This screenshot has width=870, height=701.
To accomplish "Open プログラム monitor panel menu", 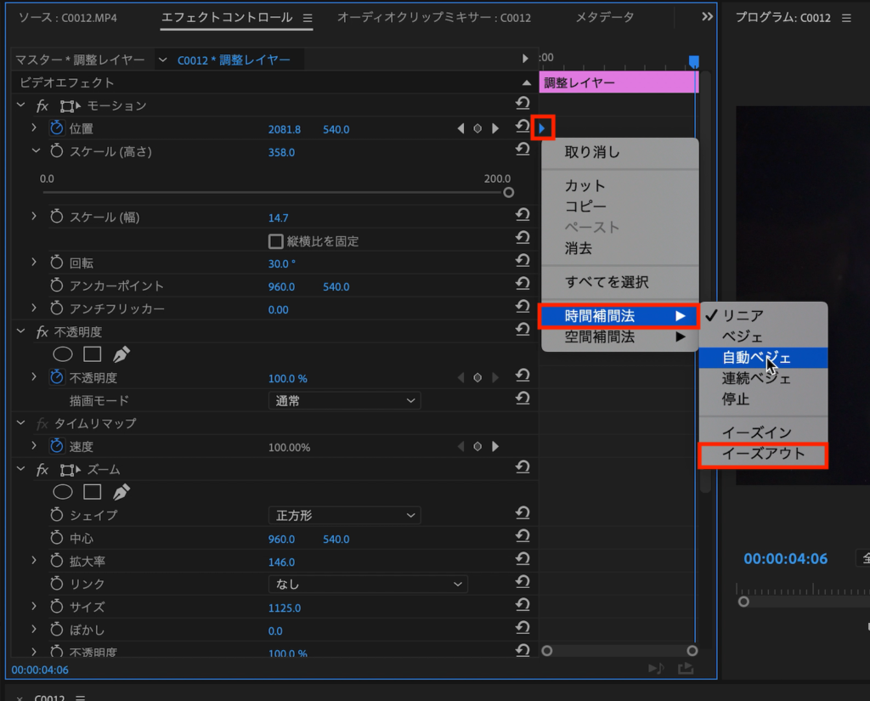I will tap(846, 19).
